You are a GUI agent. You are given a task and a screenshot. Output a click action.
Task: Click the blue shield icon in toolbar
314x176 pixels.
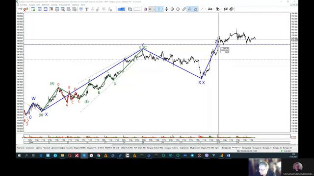click(81, 9)
